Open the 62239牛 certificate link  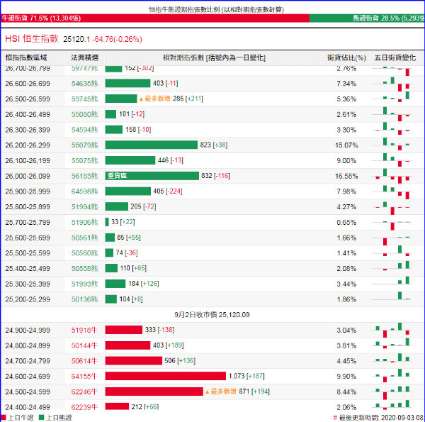click(x=84, y=407)
